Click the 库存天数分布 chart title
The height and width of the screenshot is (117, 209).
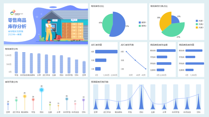11,82
